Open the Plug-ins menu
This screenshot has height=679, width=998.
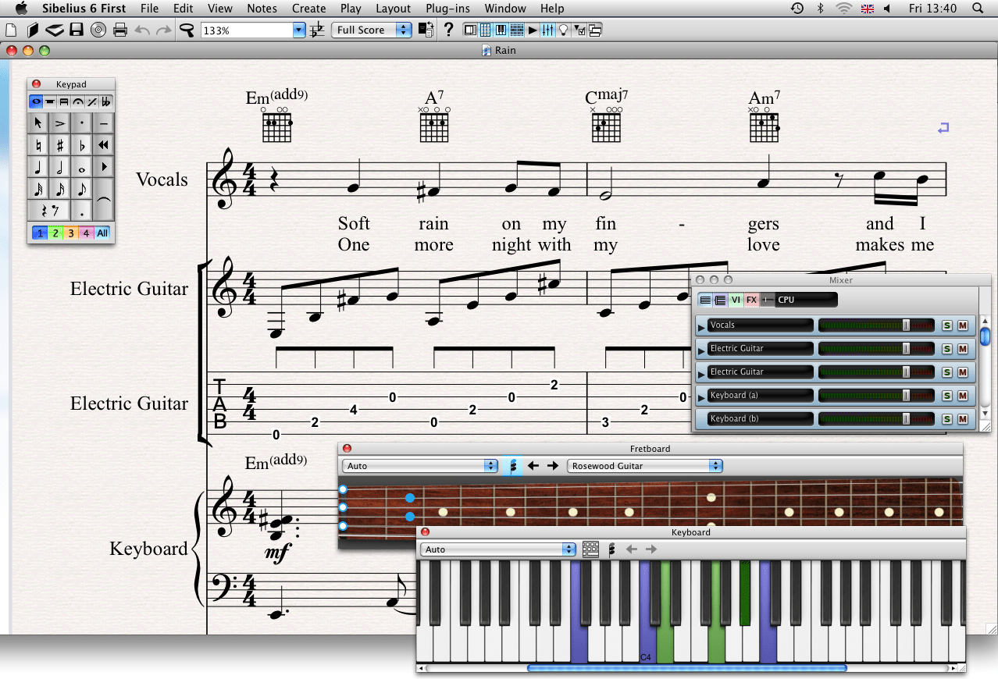447,9
